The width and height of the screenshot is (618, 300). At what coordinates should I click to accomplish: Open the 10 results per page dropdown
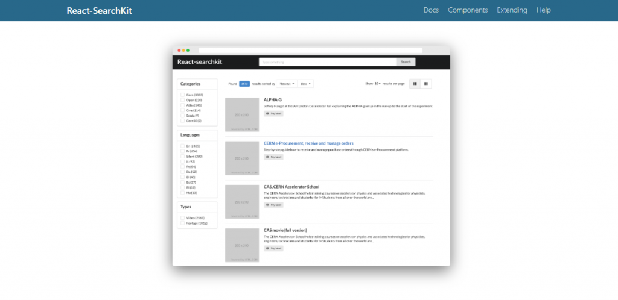(378, 83)
